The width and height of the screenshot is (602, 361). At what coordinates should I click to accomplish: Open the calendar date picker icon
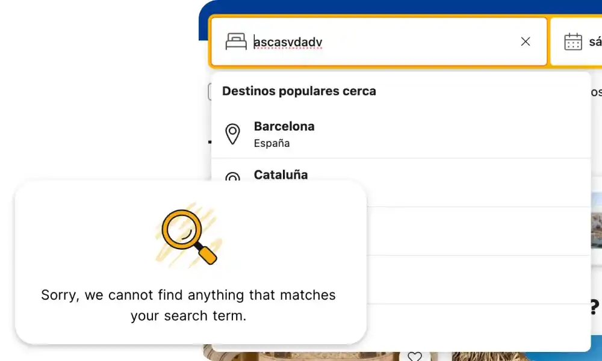point(573,42)
